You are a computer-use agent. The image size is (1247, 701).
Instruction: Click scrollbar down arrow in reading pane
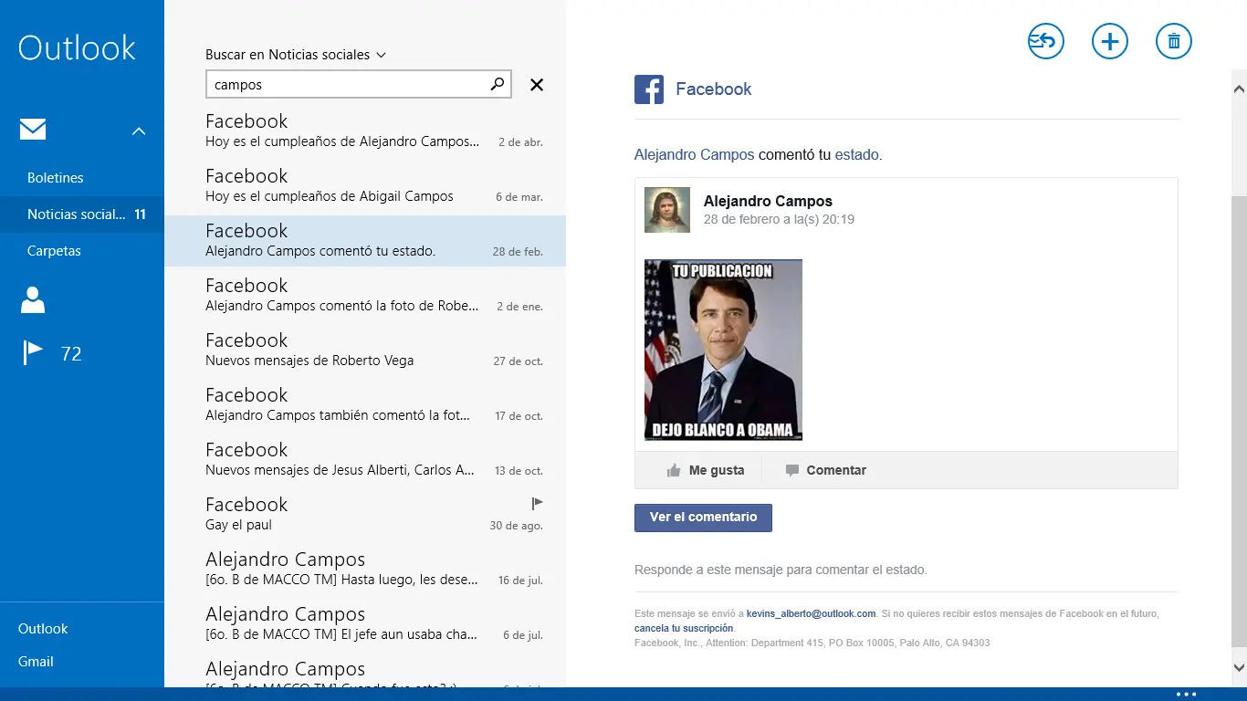1239,668
